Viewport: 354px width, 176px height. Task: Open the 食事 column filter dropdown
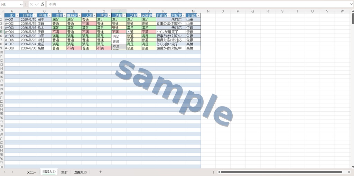coord(65,15)
